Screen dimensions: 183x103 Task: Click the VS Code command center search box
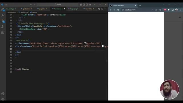point(57,5)
